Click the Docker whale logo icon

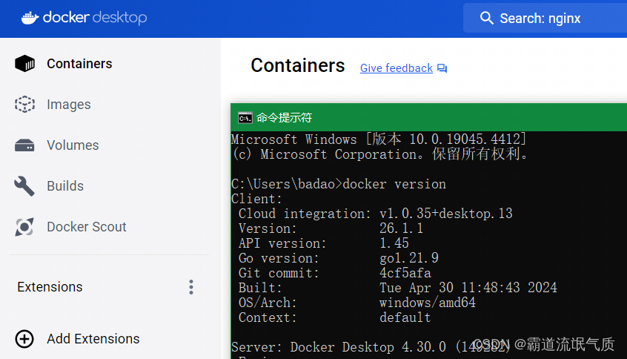(x=30, y=18)
